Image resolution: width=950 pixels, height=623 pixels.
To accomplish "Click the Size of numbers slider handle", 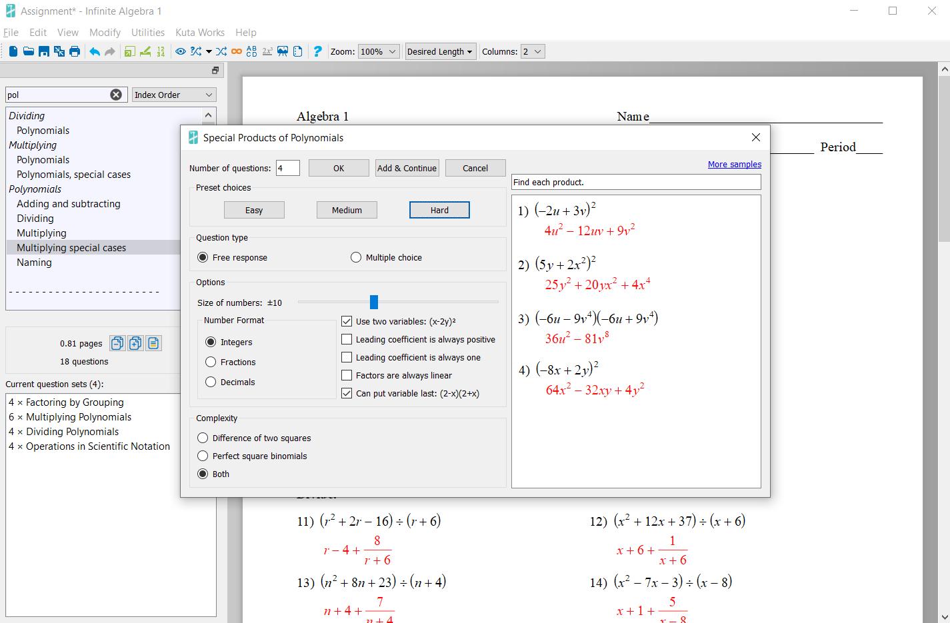I will coord(374,303).
